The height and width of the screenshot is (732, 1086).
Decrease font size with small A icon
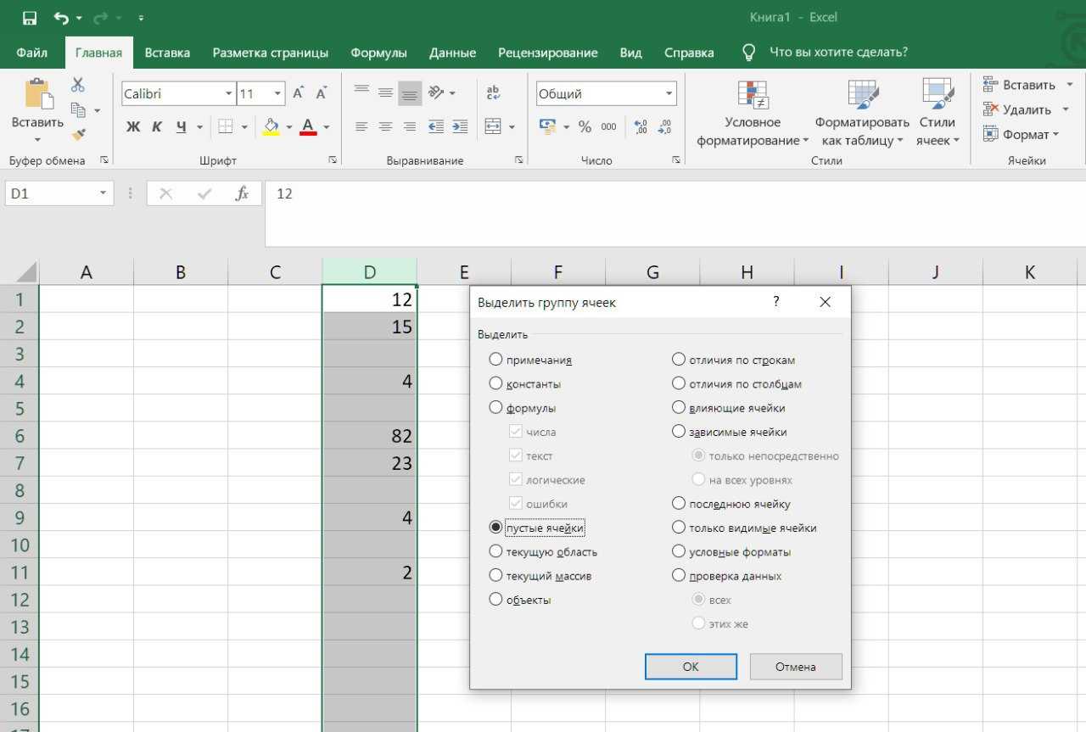pyautogui.click(x=322, y=93)
